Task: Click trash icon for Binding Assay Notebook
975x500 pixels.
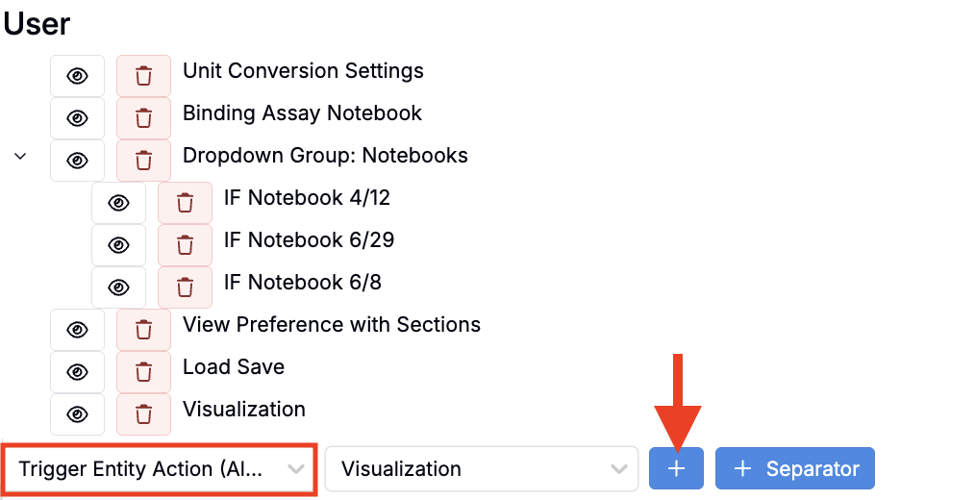Action: (143, 118)
